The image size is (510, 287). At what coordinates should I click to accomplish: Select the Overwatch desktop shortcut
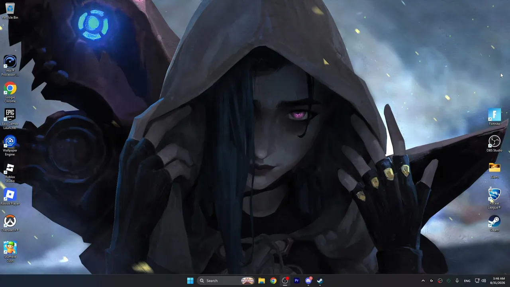10,224
